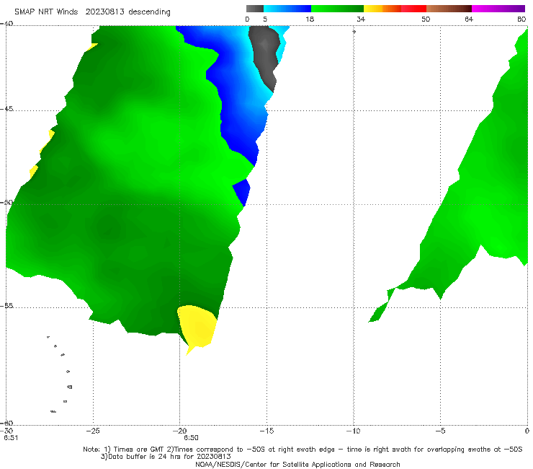533x469 pixels.
Task: Click the swath time '6:51'
Action: coord(11,438)
